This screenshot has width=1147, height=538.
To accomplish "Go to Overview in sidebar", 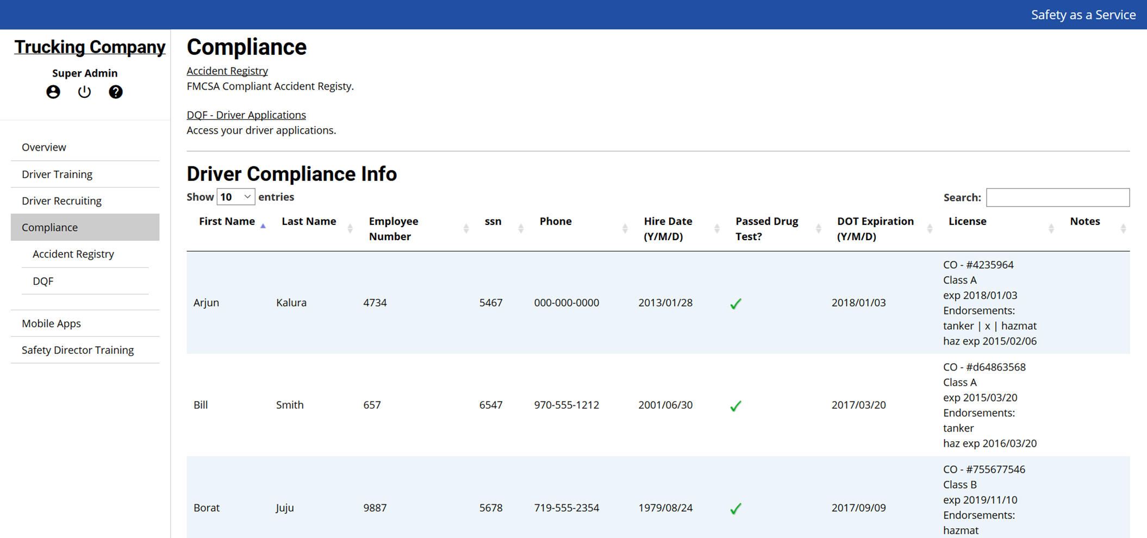I will [85, 147].
